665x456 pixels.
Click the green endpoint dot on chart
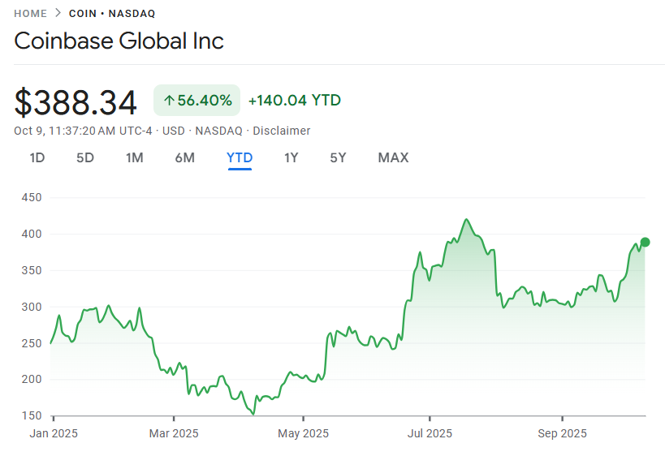point(645,242)
